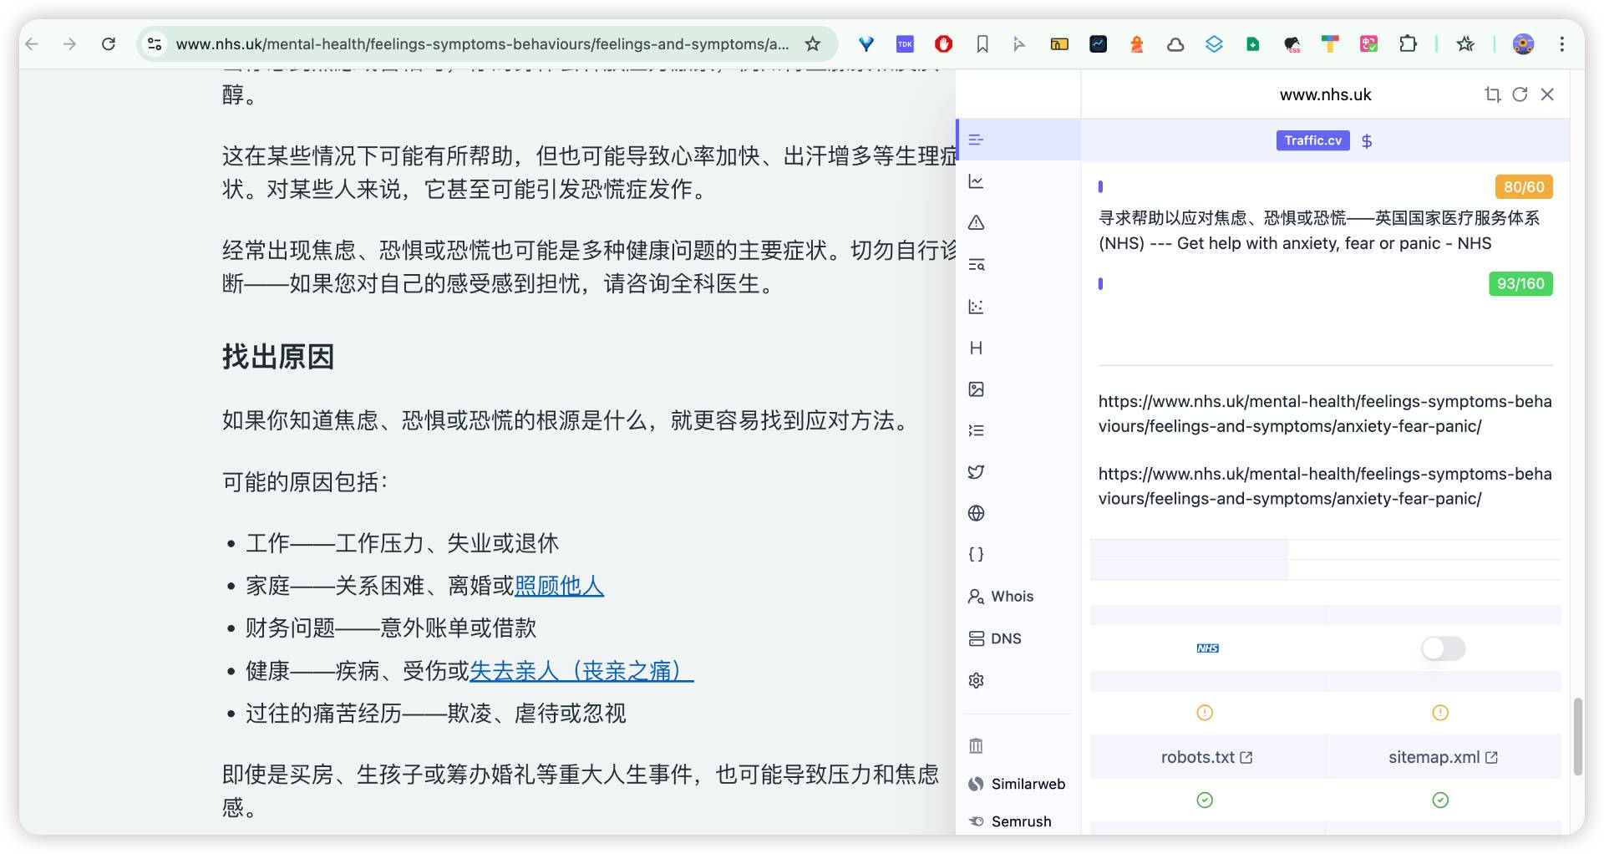
Task: Click the orange Lighthouse extension icon
Action: click(1136, 44)
